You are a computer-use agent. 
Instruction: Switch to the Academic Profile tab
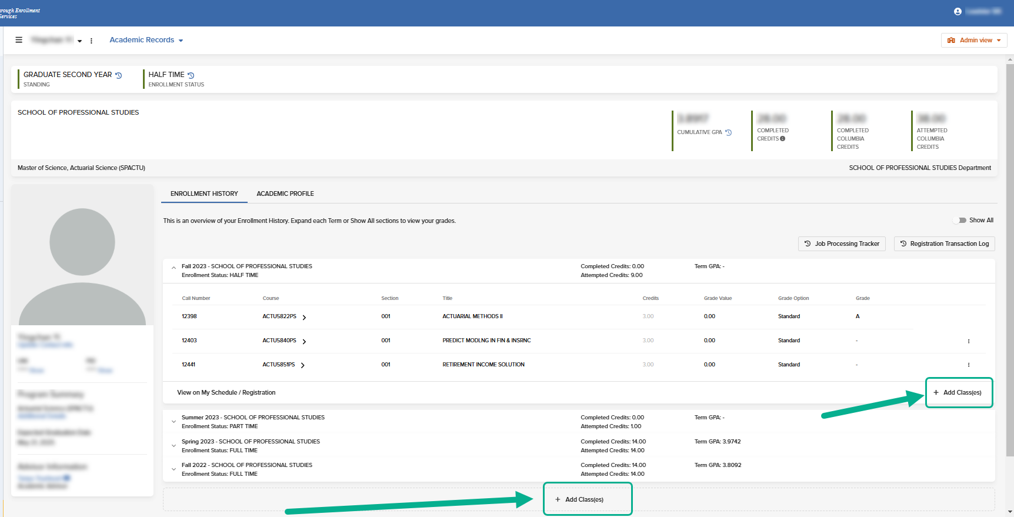tap(285, 194)
